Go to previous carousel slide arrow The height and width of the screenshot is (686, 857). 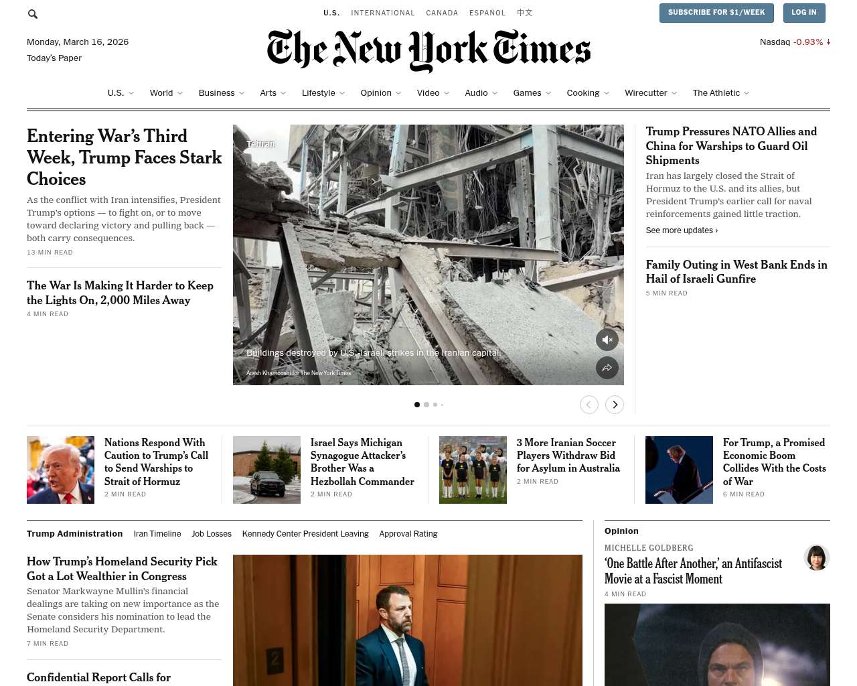(x=589, y=405)
